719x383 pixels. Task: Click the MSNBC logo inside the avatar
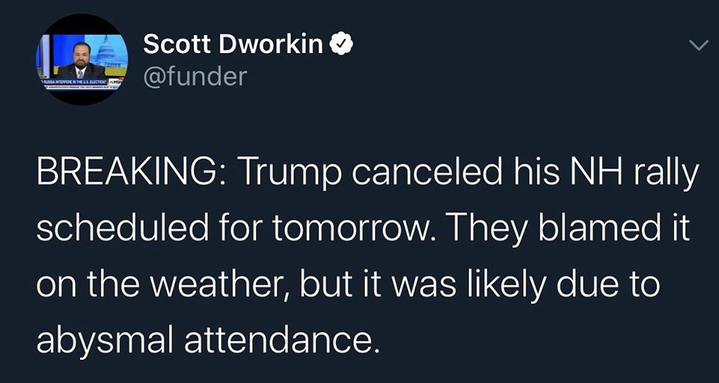[117, 82]
